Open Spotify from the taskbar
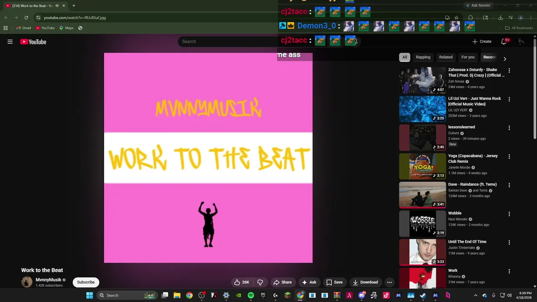Image resolution: width=537 pixels, height=302 pixels. click(x=250, y=295)
